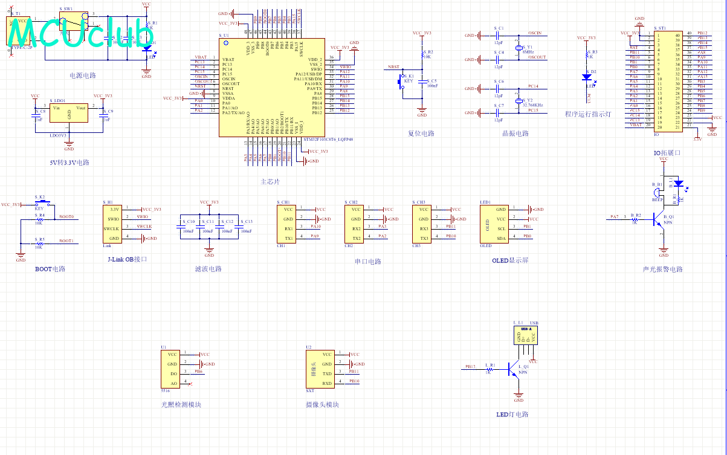Viewport: 727px width, 455px height.
Task: Select the S_R2 10K resistor
Action: point(422,56)
